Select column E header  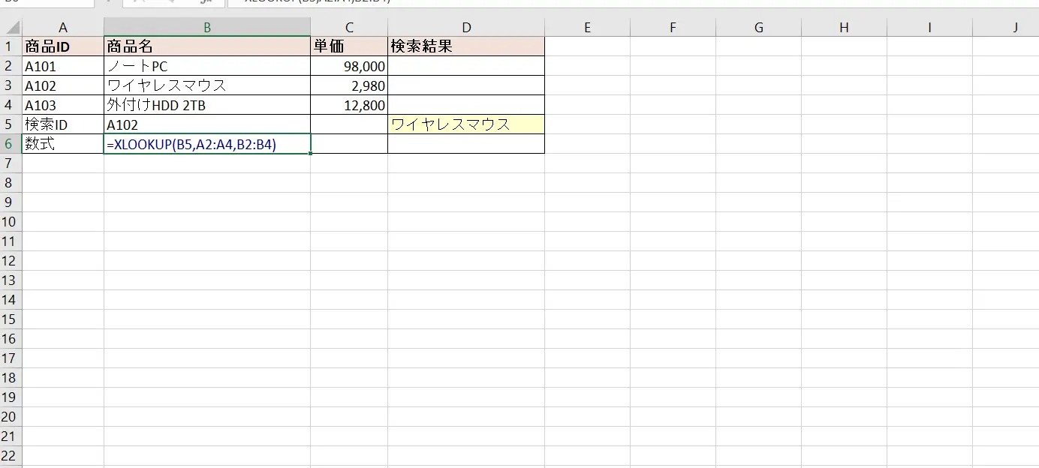pos(587,28)
